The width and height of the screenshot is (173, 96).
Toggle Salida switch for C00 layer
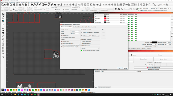pos(129,16)
